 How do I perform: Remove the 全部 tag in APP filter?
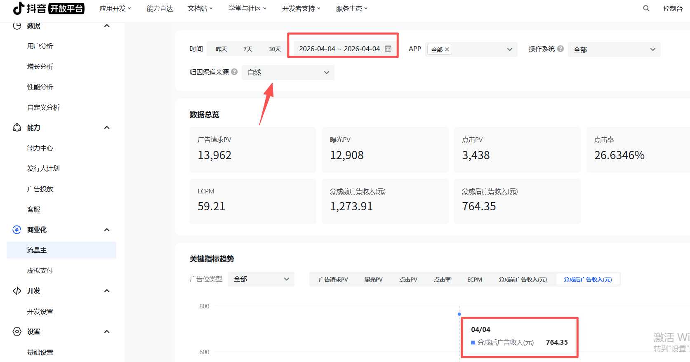click(447, 49)
